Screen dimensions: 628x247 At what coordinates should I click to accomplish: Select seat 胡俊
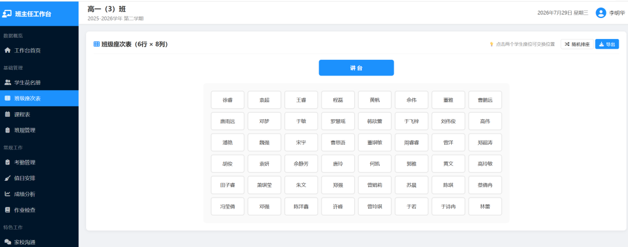(x=227, y=164)
